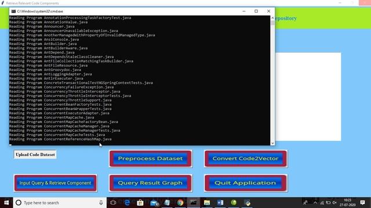371x208 pixels.
Task: Click the battery/power tray icon
Action: [x=328, y=203]
